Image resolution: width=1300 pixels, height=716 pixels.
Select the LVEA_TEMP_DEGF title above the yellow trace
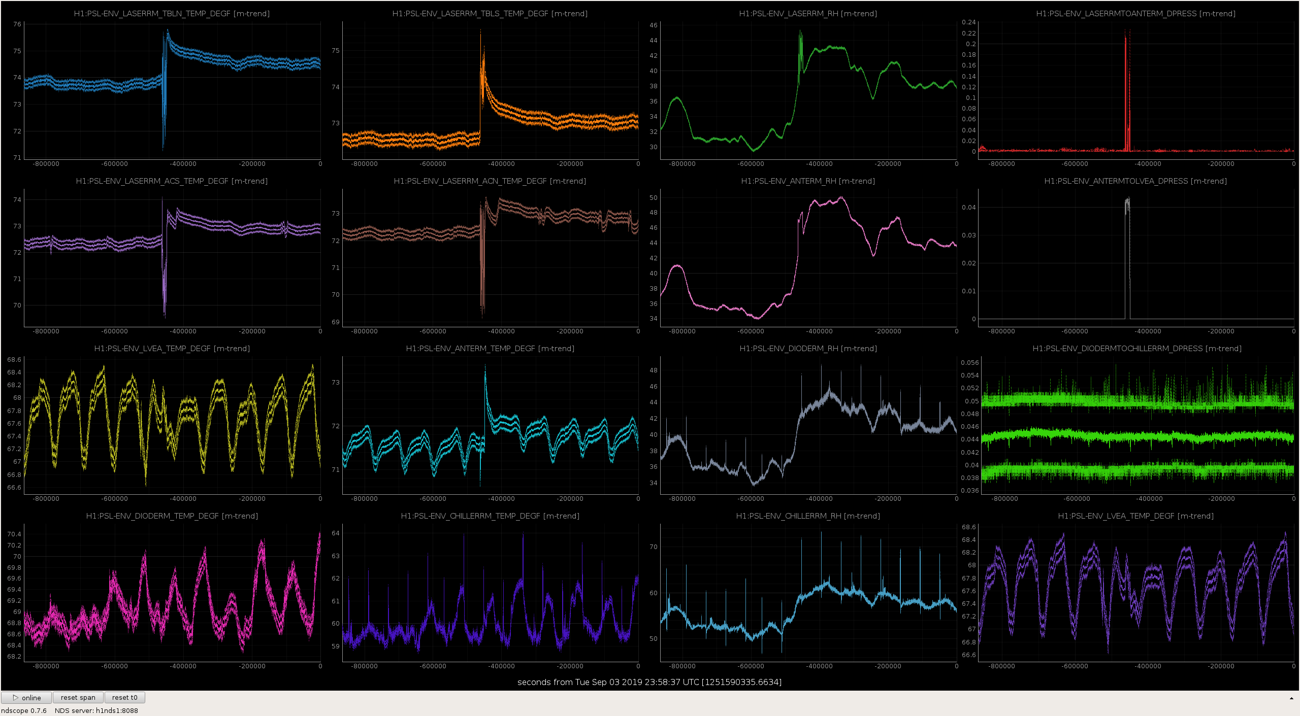[x=172, y=349]
